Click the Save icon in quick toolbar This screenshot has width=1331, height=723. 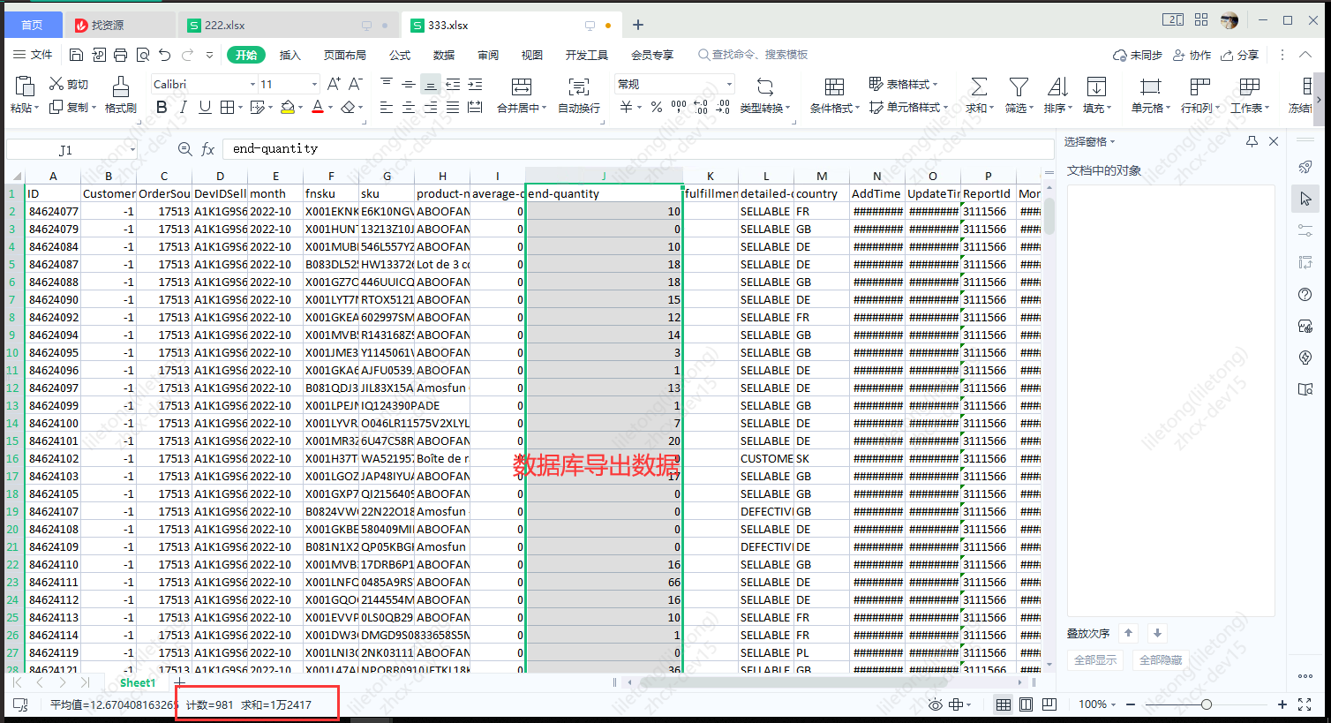click(76, 55)
